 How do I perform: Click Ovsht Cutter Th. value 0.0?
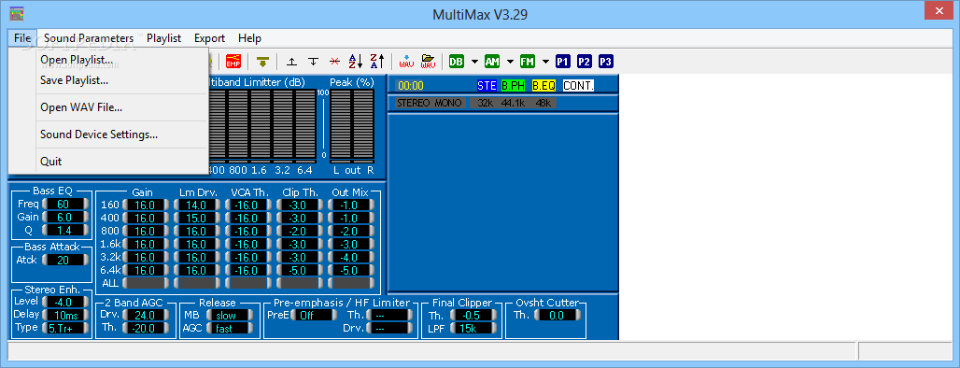(557, 316)
